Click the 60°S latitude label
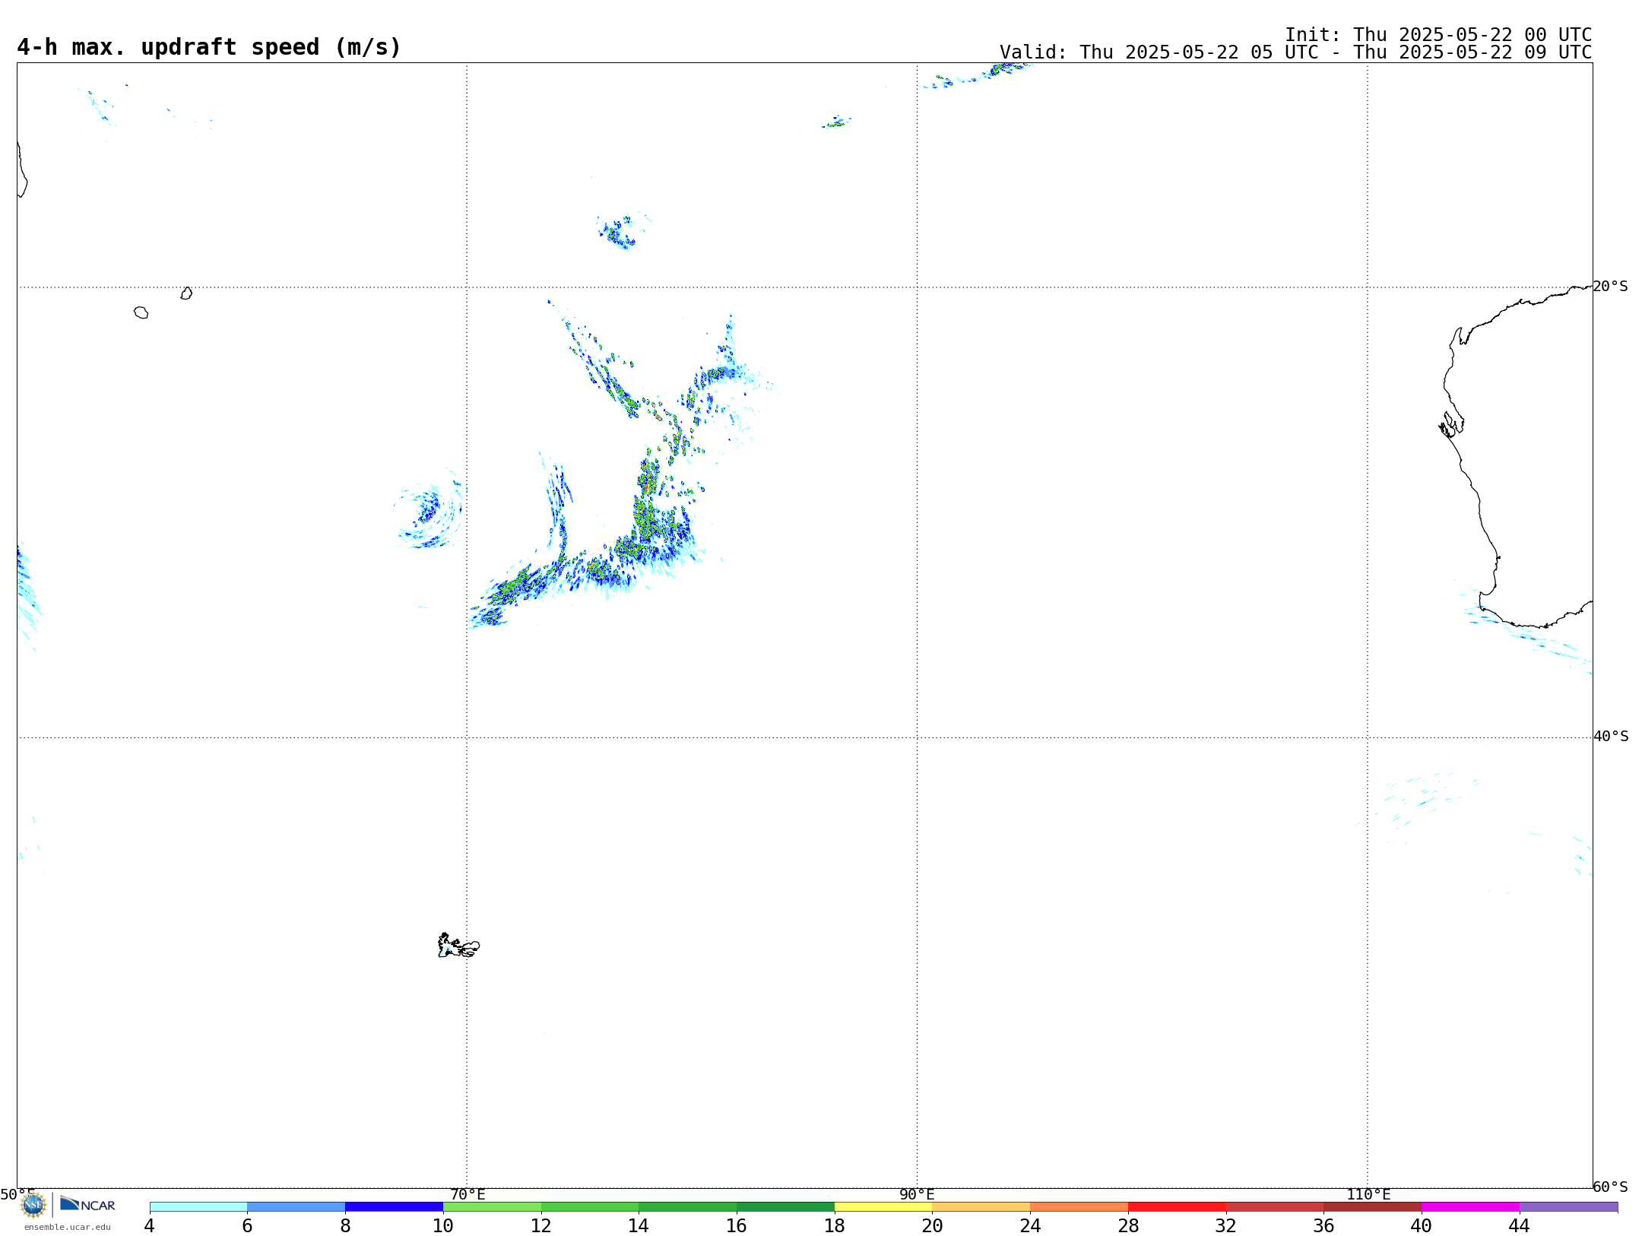This screenshot has width=1642, height=1236. point(1610,1187)
